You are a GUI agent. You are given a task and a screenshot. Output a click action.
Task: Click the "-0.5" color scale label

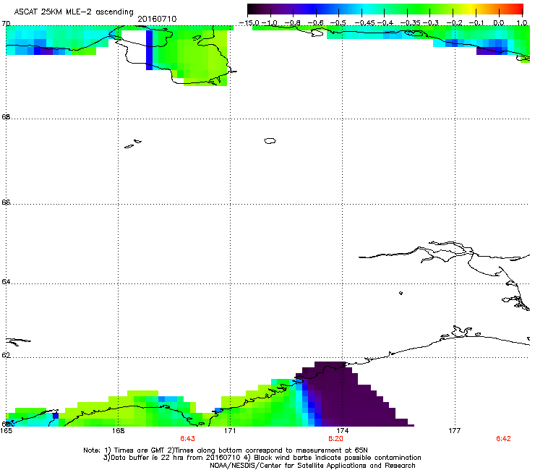pyautogui.click(x=338, y=23)
